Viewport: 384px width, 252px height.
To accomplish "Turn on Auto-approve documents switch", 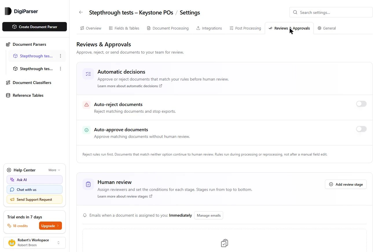I will pos(361,129).
